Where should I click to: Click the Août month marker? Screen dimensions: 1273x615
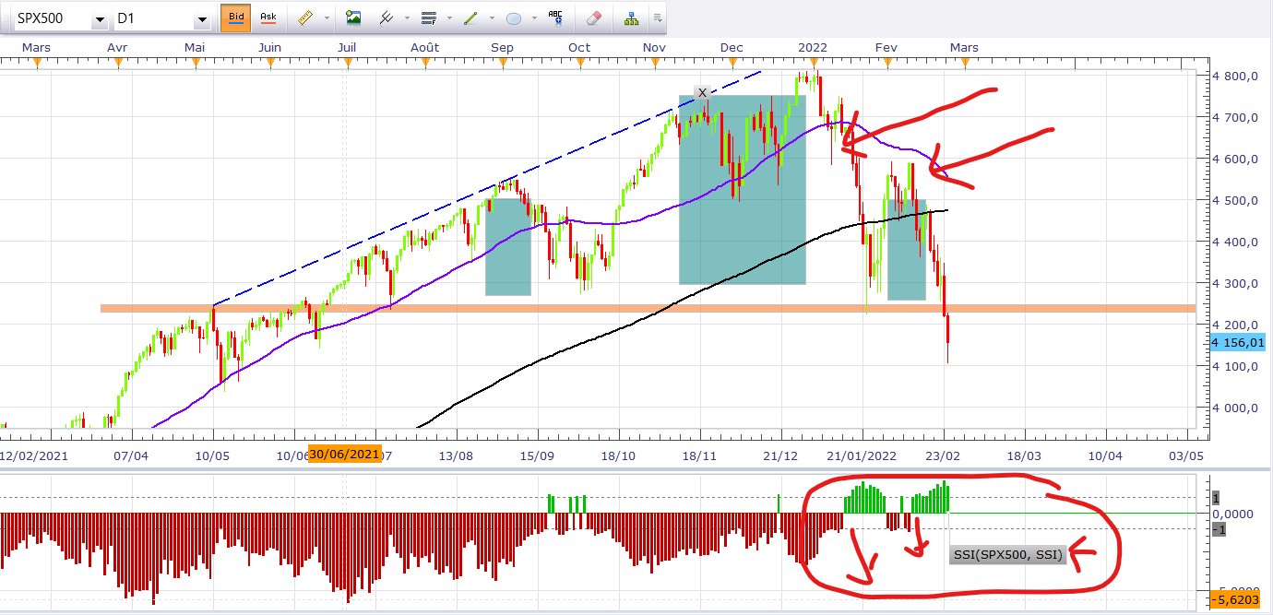click(424, 47)
